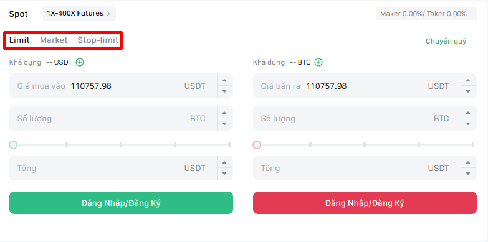This screenshot has width=488, height=242.
Task: Switch to the Market order tab
Action: coord(54,40)
